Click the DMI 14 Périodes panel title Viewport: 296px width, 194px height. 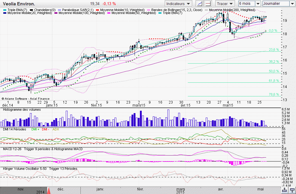(x=15, y=129)
